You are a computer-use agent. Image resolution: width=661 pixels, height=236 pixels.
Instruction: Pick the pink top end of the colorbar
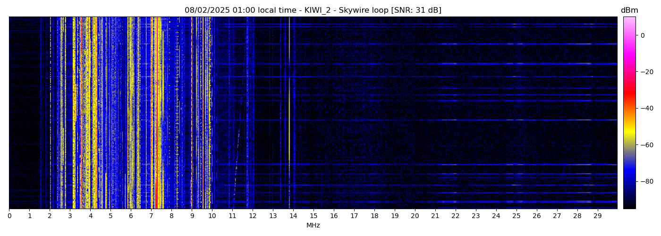629,20
